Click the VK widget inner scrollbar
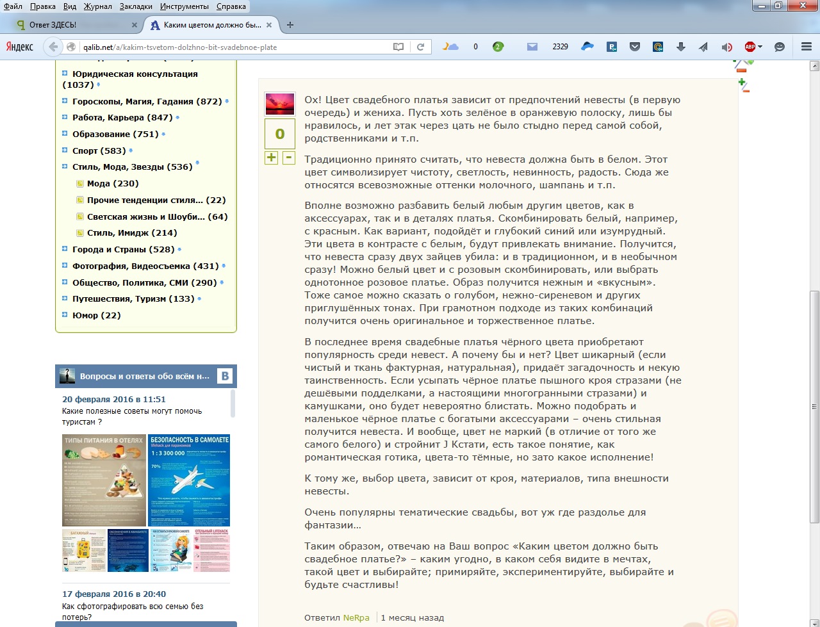Viewport: 820px width, 627px height. (233, 403)
